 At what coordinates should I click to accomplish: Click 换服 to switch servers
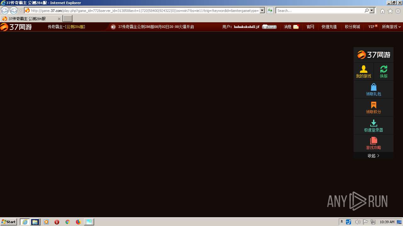pyautogui.click(x=383, y=72)
